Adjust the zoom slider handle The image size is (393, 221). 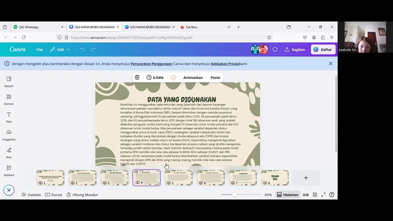(x=235, y=195)
